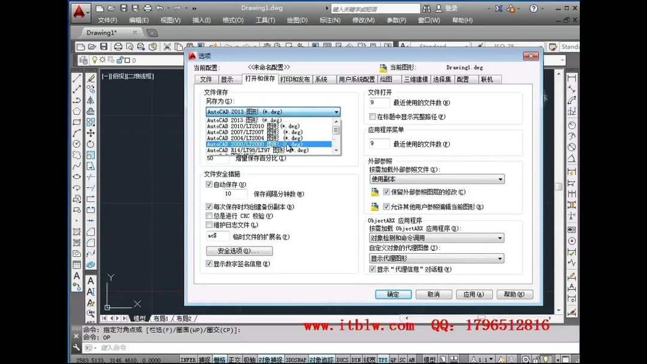Open the 工具(T) menu
The height and width of the screenshot is (364, 647).
pos(265,20)
